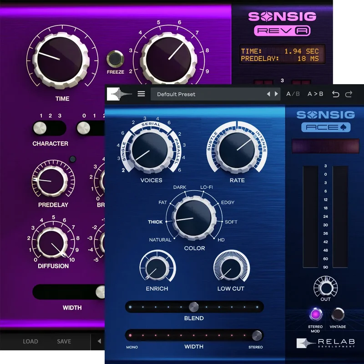Click the Predelay knob in REV A
The width and height of the screenshot is (364, 364).
point(51,181)
